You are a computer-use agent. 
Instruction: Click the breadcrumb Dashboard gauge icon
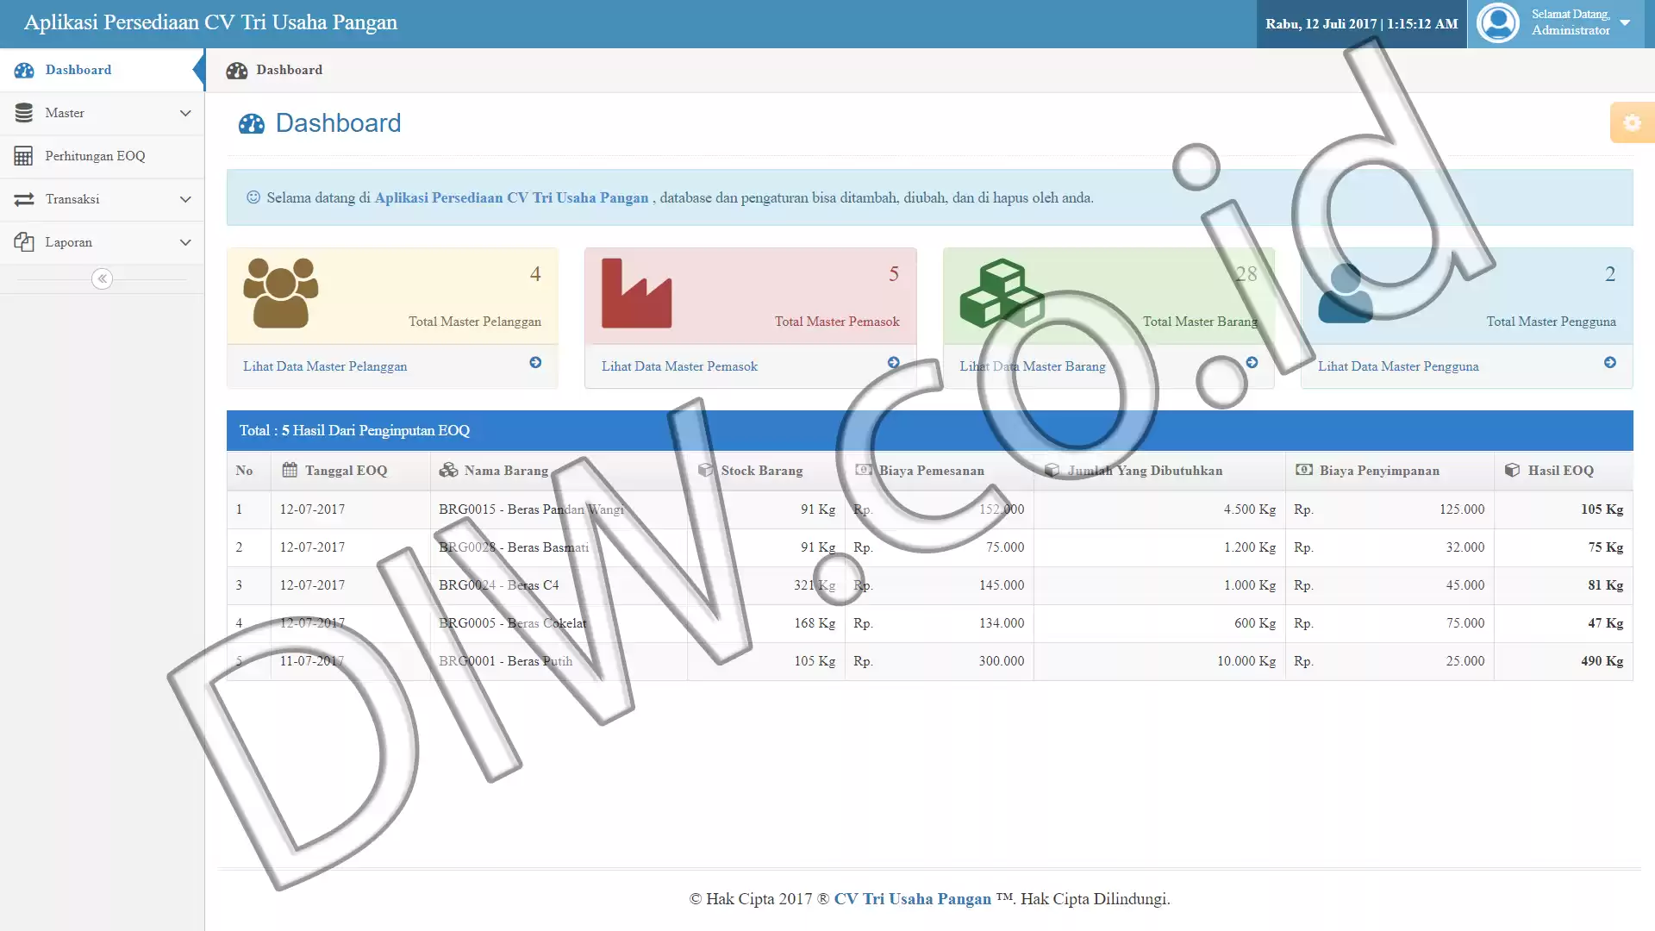coord(237,71)
